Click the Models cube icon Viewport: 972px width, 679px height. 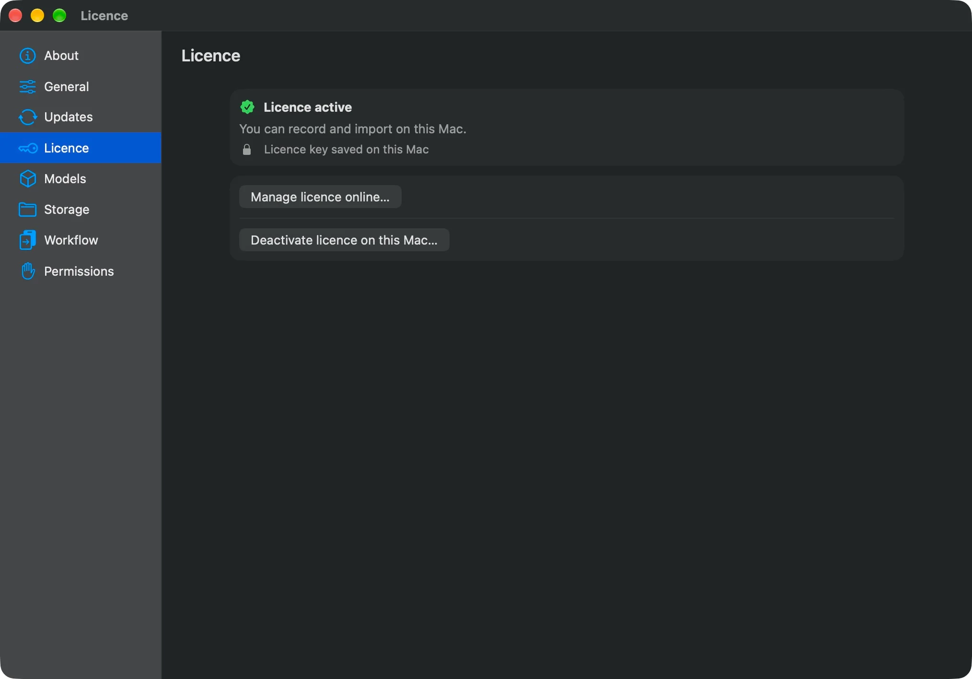[27, 179]
